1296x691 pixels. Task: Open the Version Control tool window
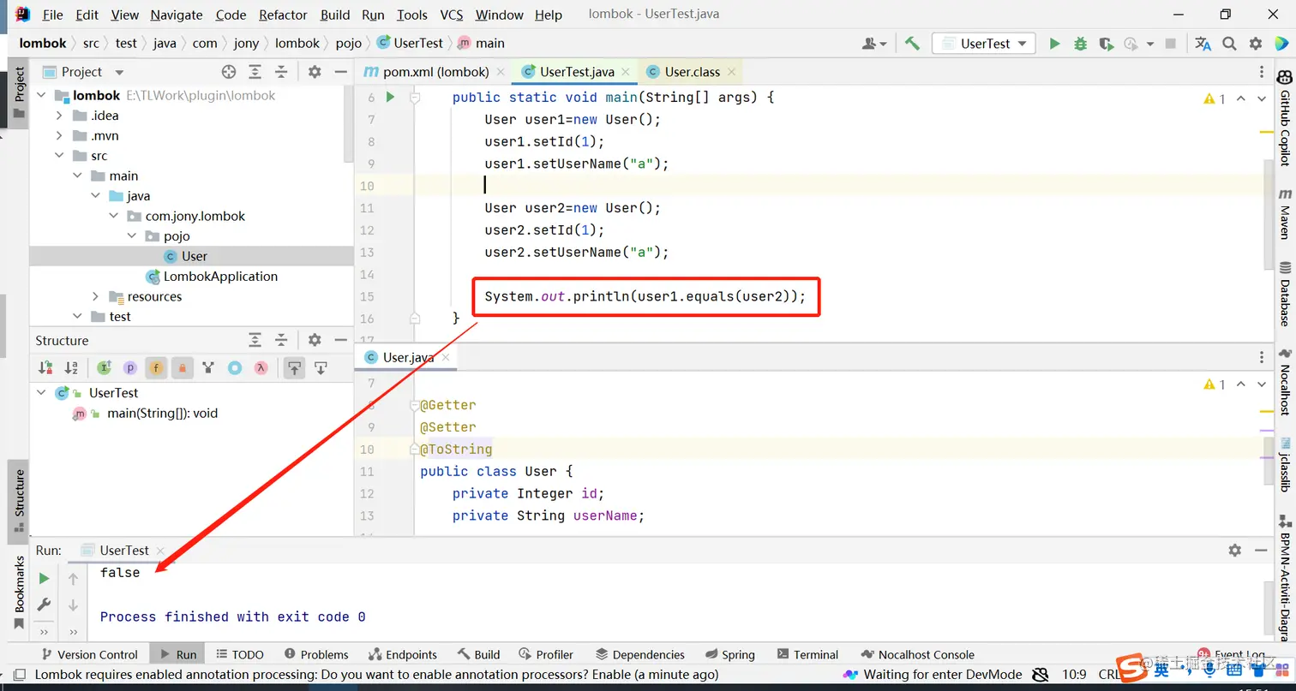pyautogui.click(x=89, y=654)
